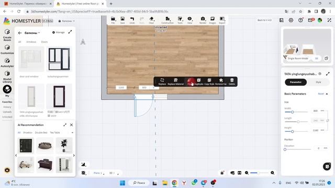Viewport: 335px width, 188px height.
Task: Open Customize in left sidebar
Action: click(7, 50)
